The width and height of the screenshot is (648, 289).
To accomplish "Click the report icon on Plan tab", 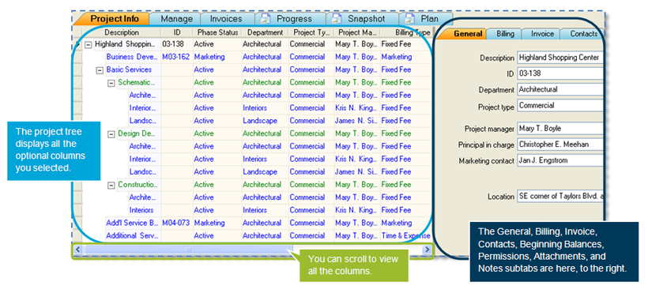I will point(409,19).
